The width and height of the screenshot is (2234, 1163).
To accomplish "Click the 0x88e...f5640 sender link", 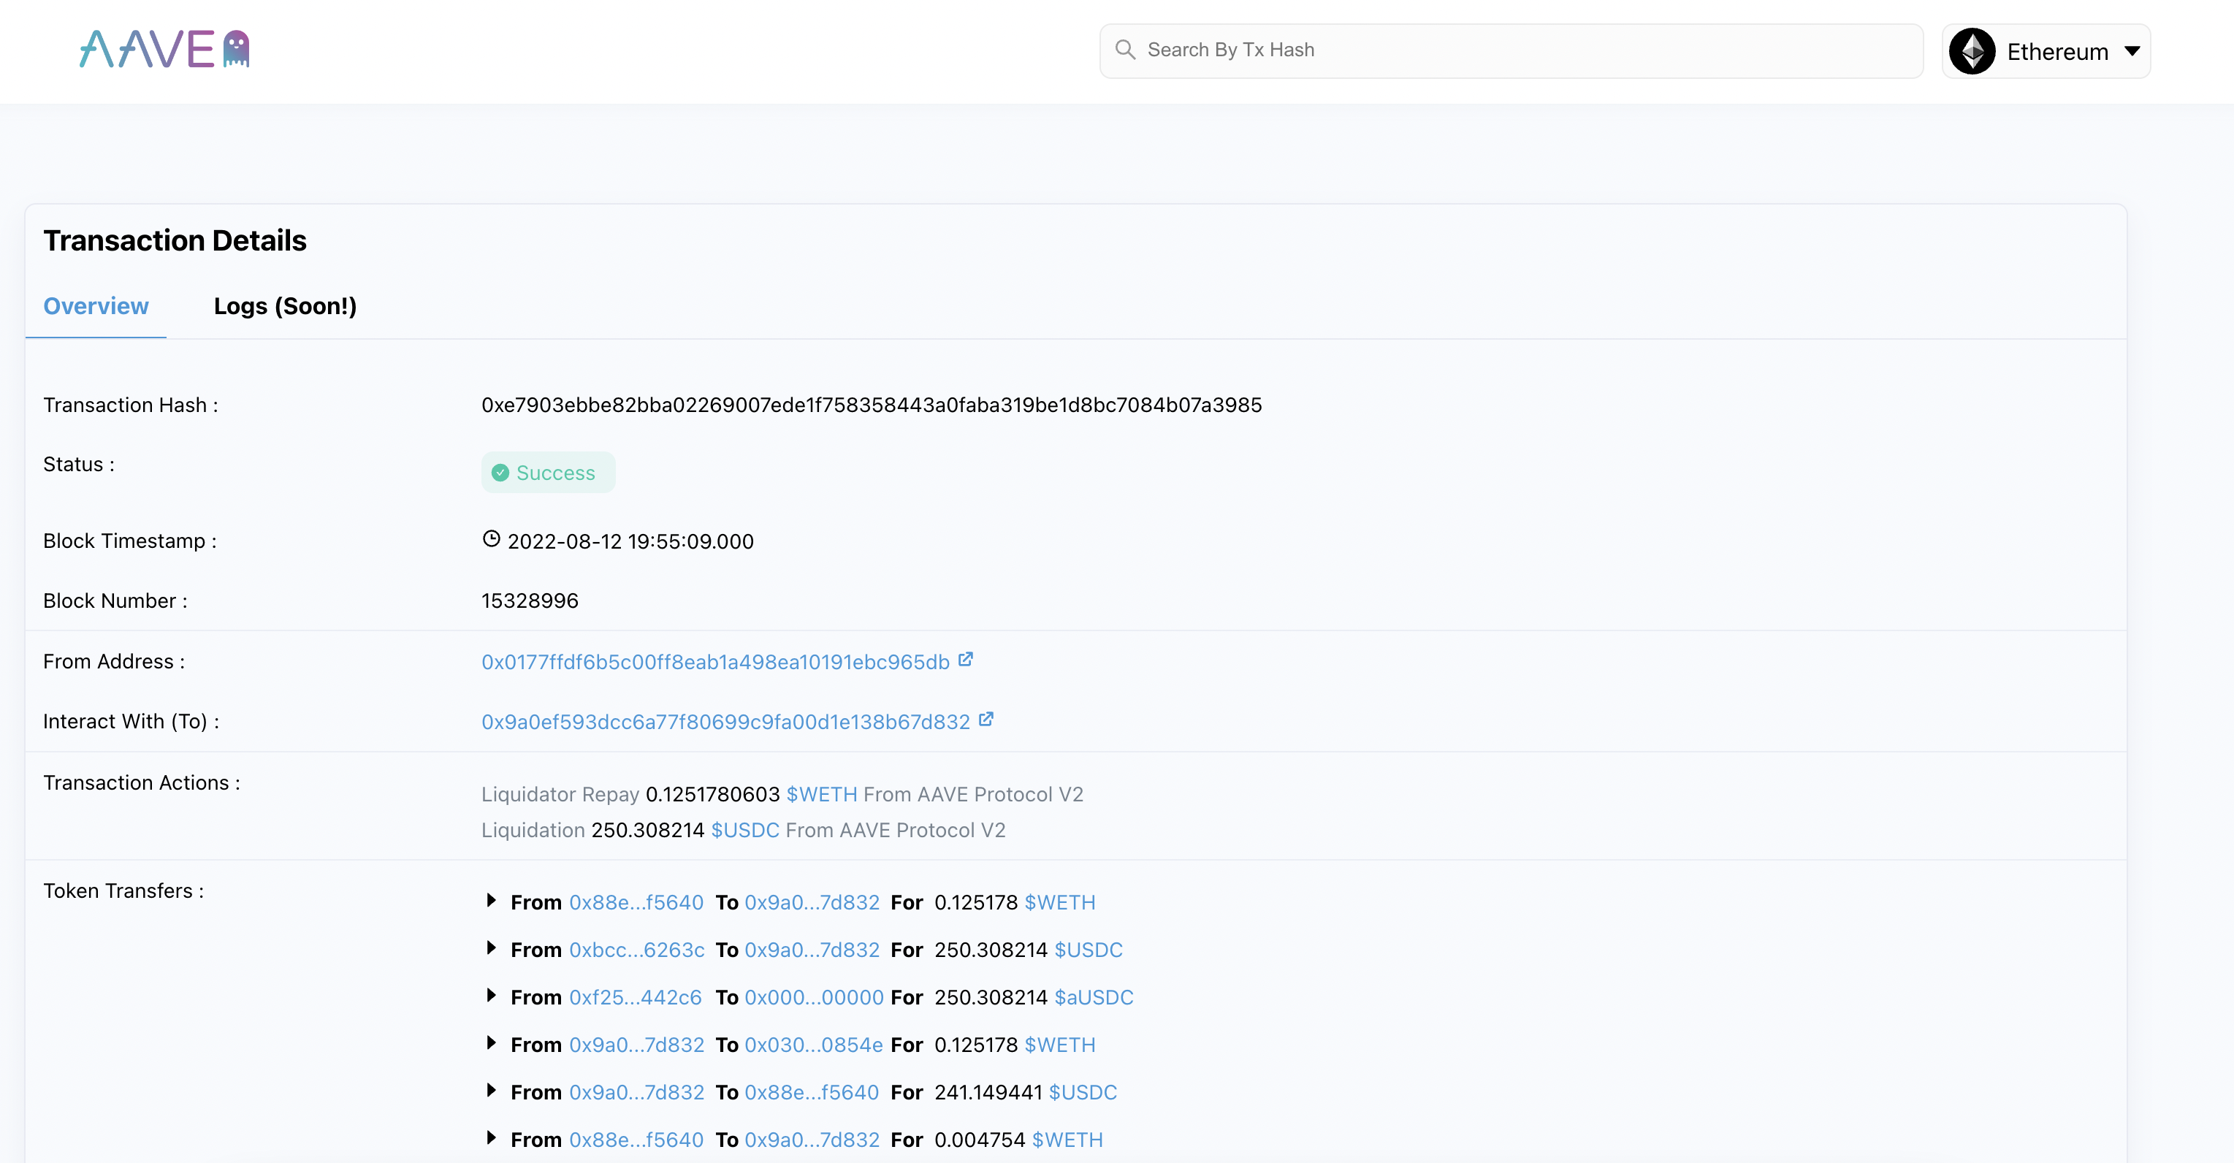I will click(636, 902).
